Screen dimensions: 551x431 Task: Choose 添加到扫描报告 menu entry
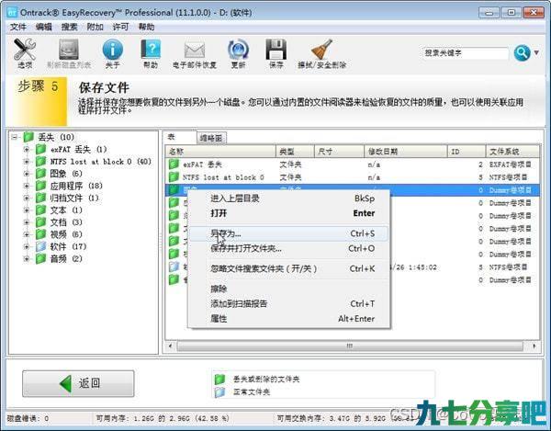(289, 304)
